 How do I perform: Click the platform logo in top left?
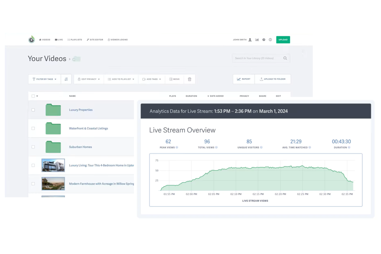click(x=31, y=39)
